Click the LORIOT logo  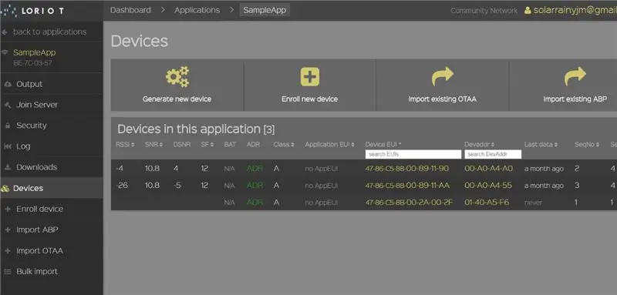pyautogui.click(x=32, y=11)
